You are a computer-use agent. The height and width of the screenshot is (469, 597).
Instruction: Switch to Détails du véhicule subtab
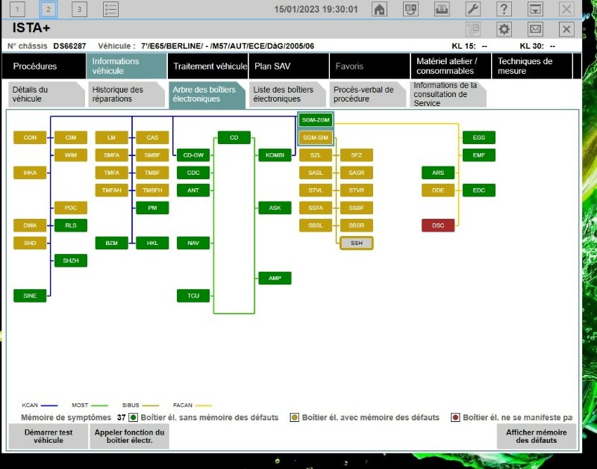coord(46,94)
